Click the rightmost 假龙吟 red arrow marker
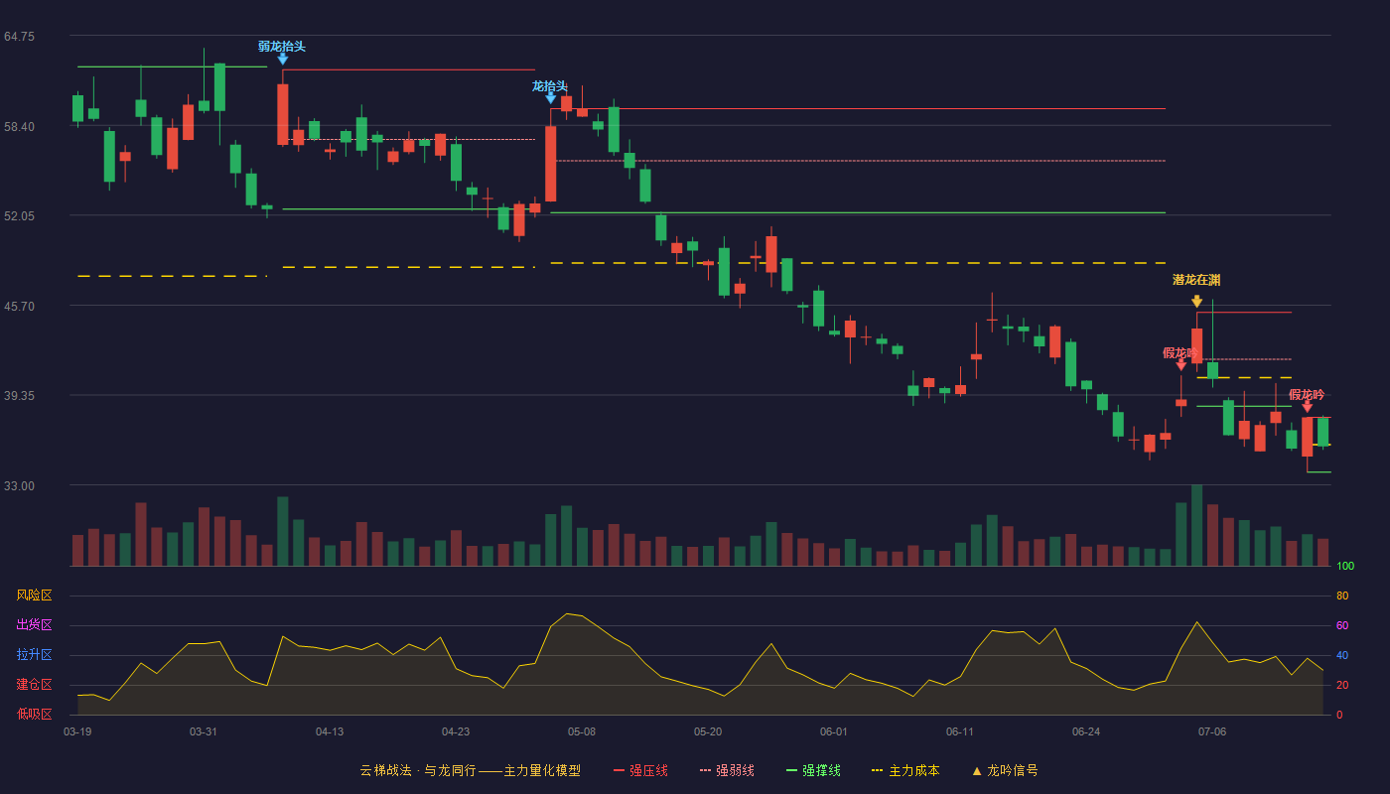This screenshot has width=1390, height=794. tap(1308, 406)
